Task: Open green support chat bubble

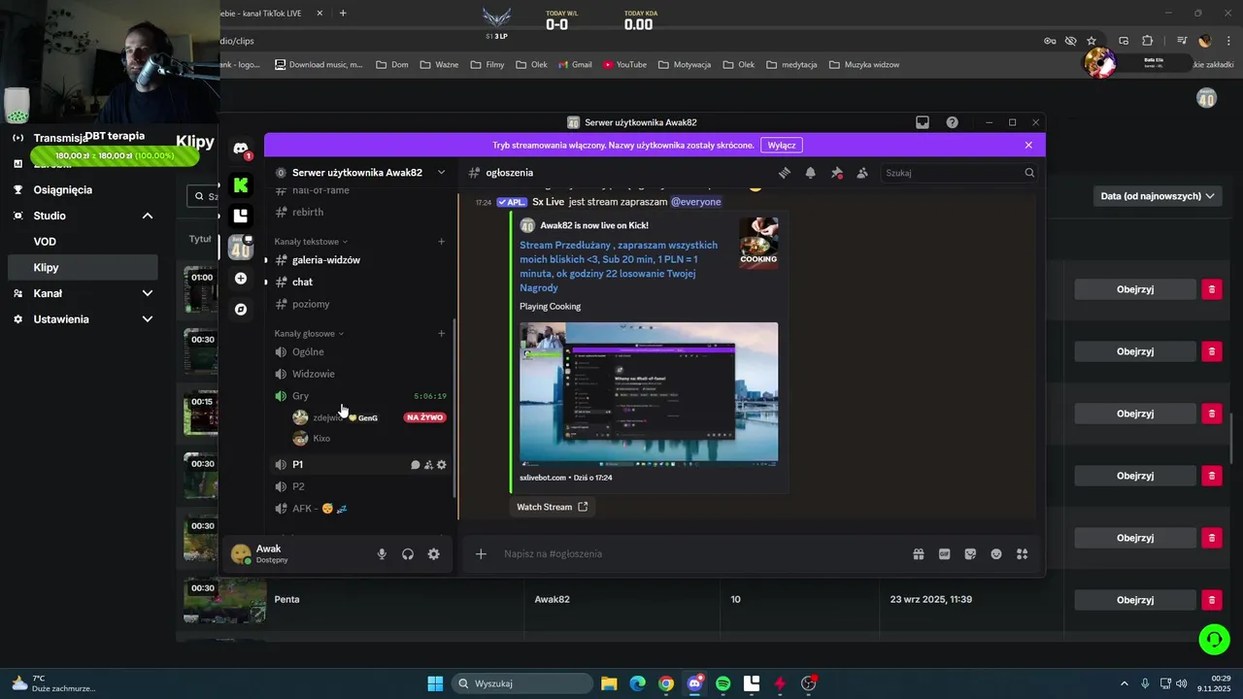Action: pyautogui.click(x=1214, y=639)
